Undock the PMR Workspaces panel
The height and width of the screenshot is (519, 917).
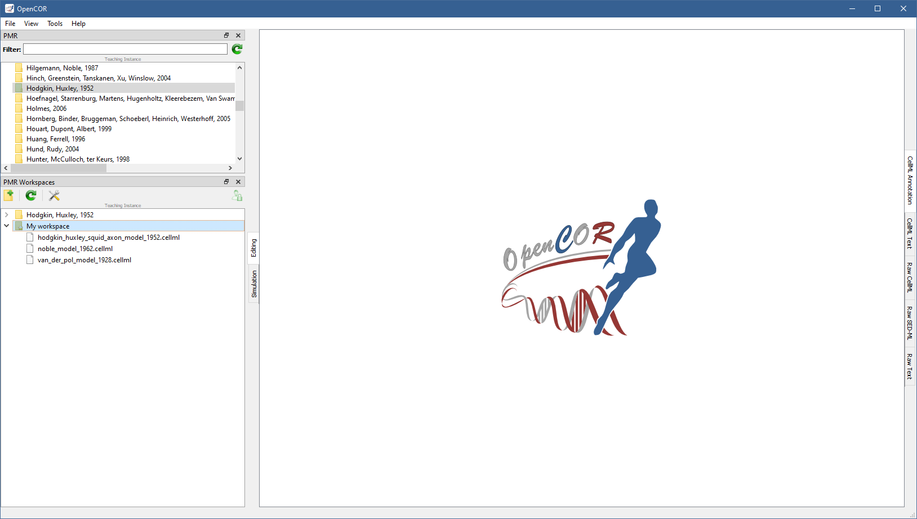click(x=226, y=182)
